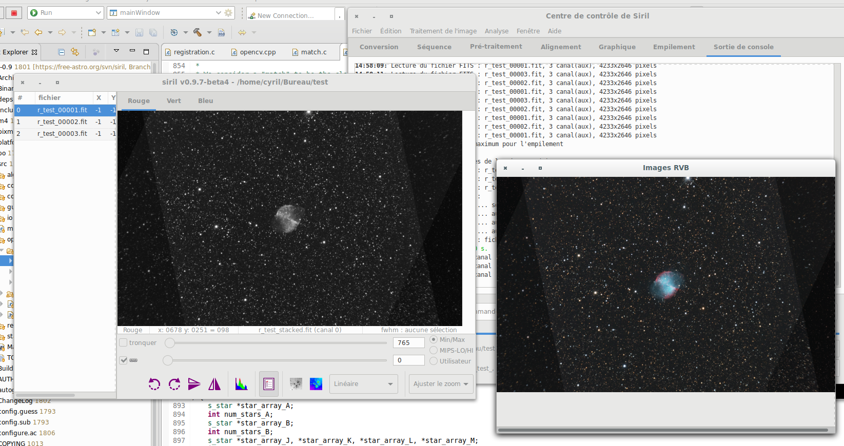
Task: Open the Traitement de l'image menu
Action: [443, 31]
